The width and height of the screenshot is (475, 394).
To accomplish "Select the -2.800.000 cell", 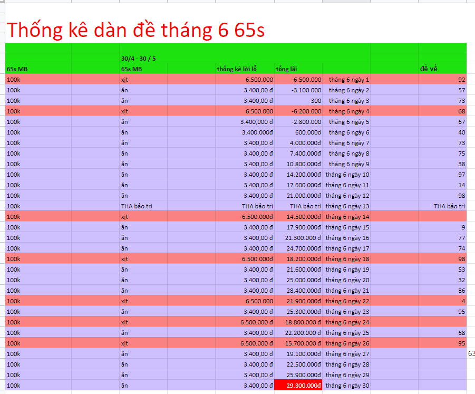I will [x=298, y=122].
